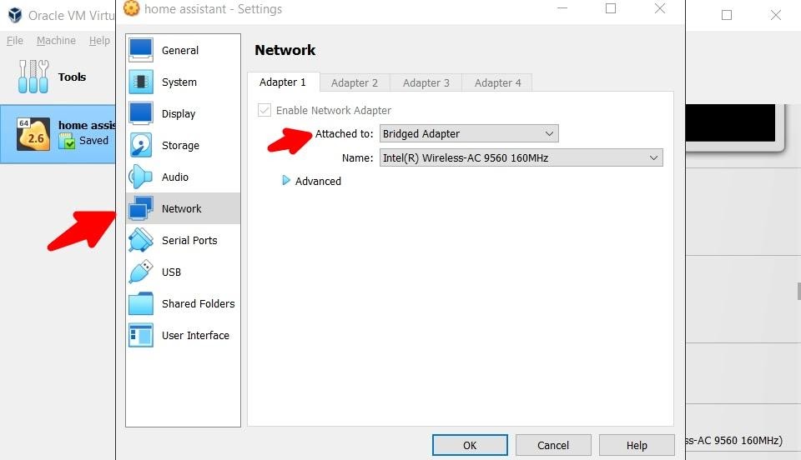Click the Network monitors icon

tap(141, 208)
